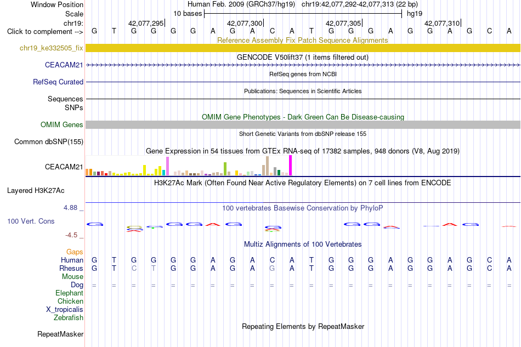Click the 100 Vert. Cons label
521x347 pixels.
pyautogui.click(x=31, y=221)
